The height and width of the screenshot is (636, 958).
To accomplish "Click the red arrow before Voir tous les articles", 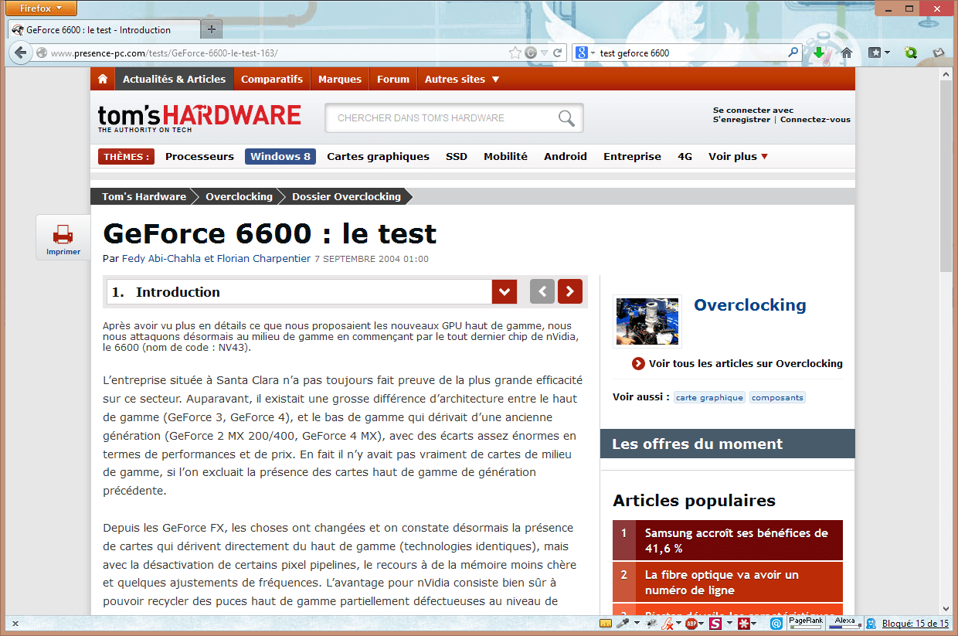I will 638,363.
